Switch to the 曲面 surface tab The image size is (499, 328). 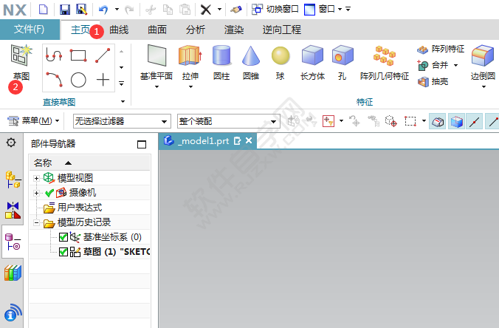(x=157, y=30)
